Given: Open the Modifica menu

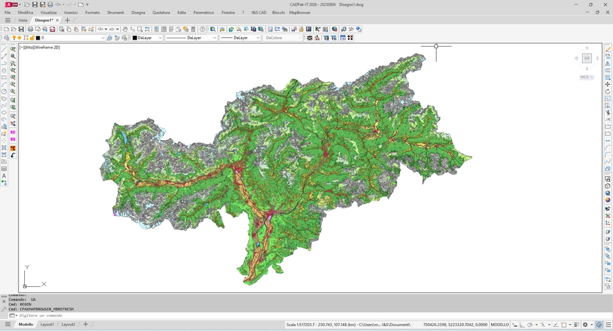Looking at the screenshot, I should pos(26,13).
